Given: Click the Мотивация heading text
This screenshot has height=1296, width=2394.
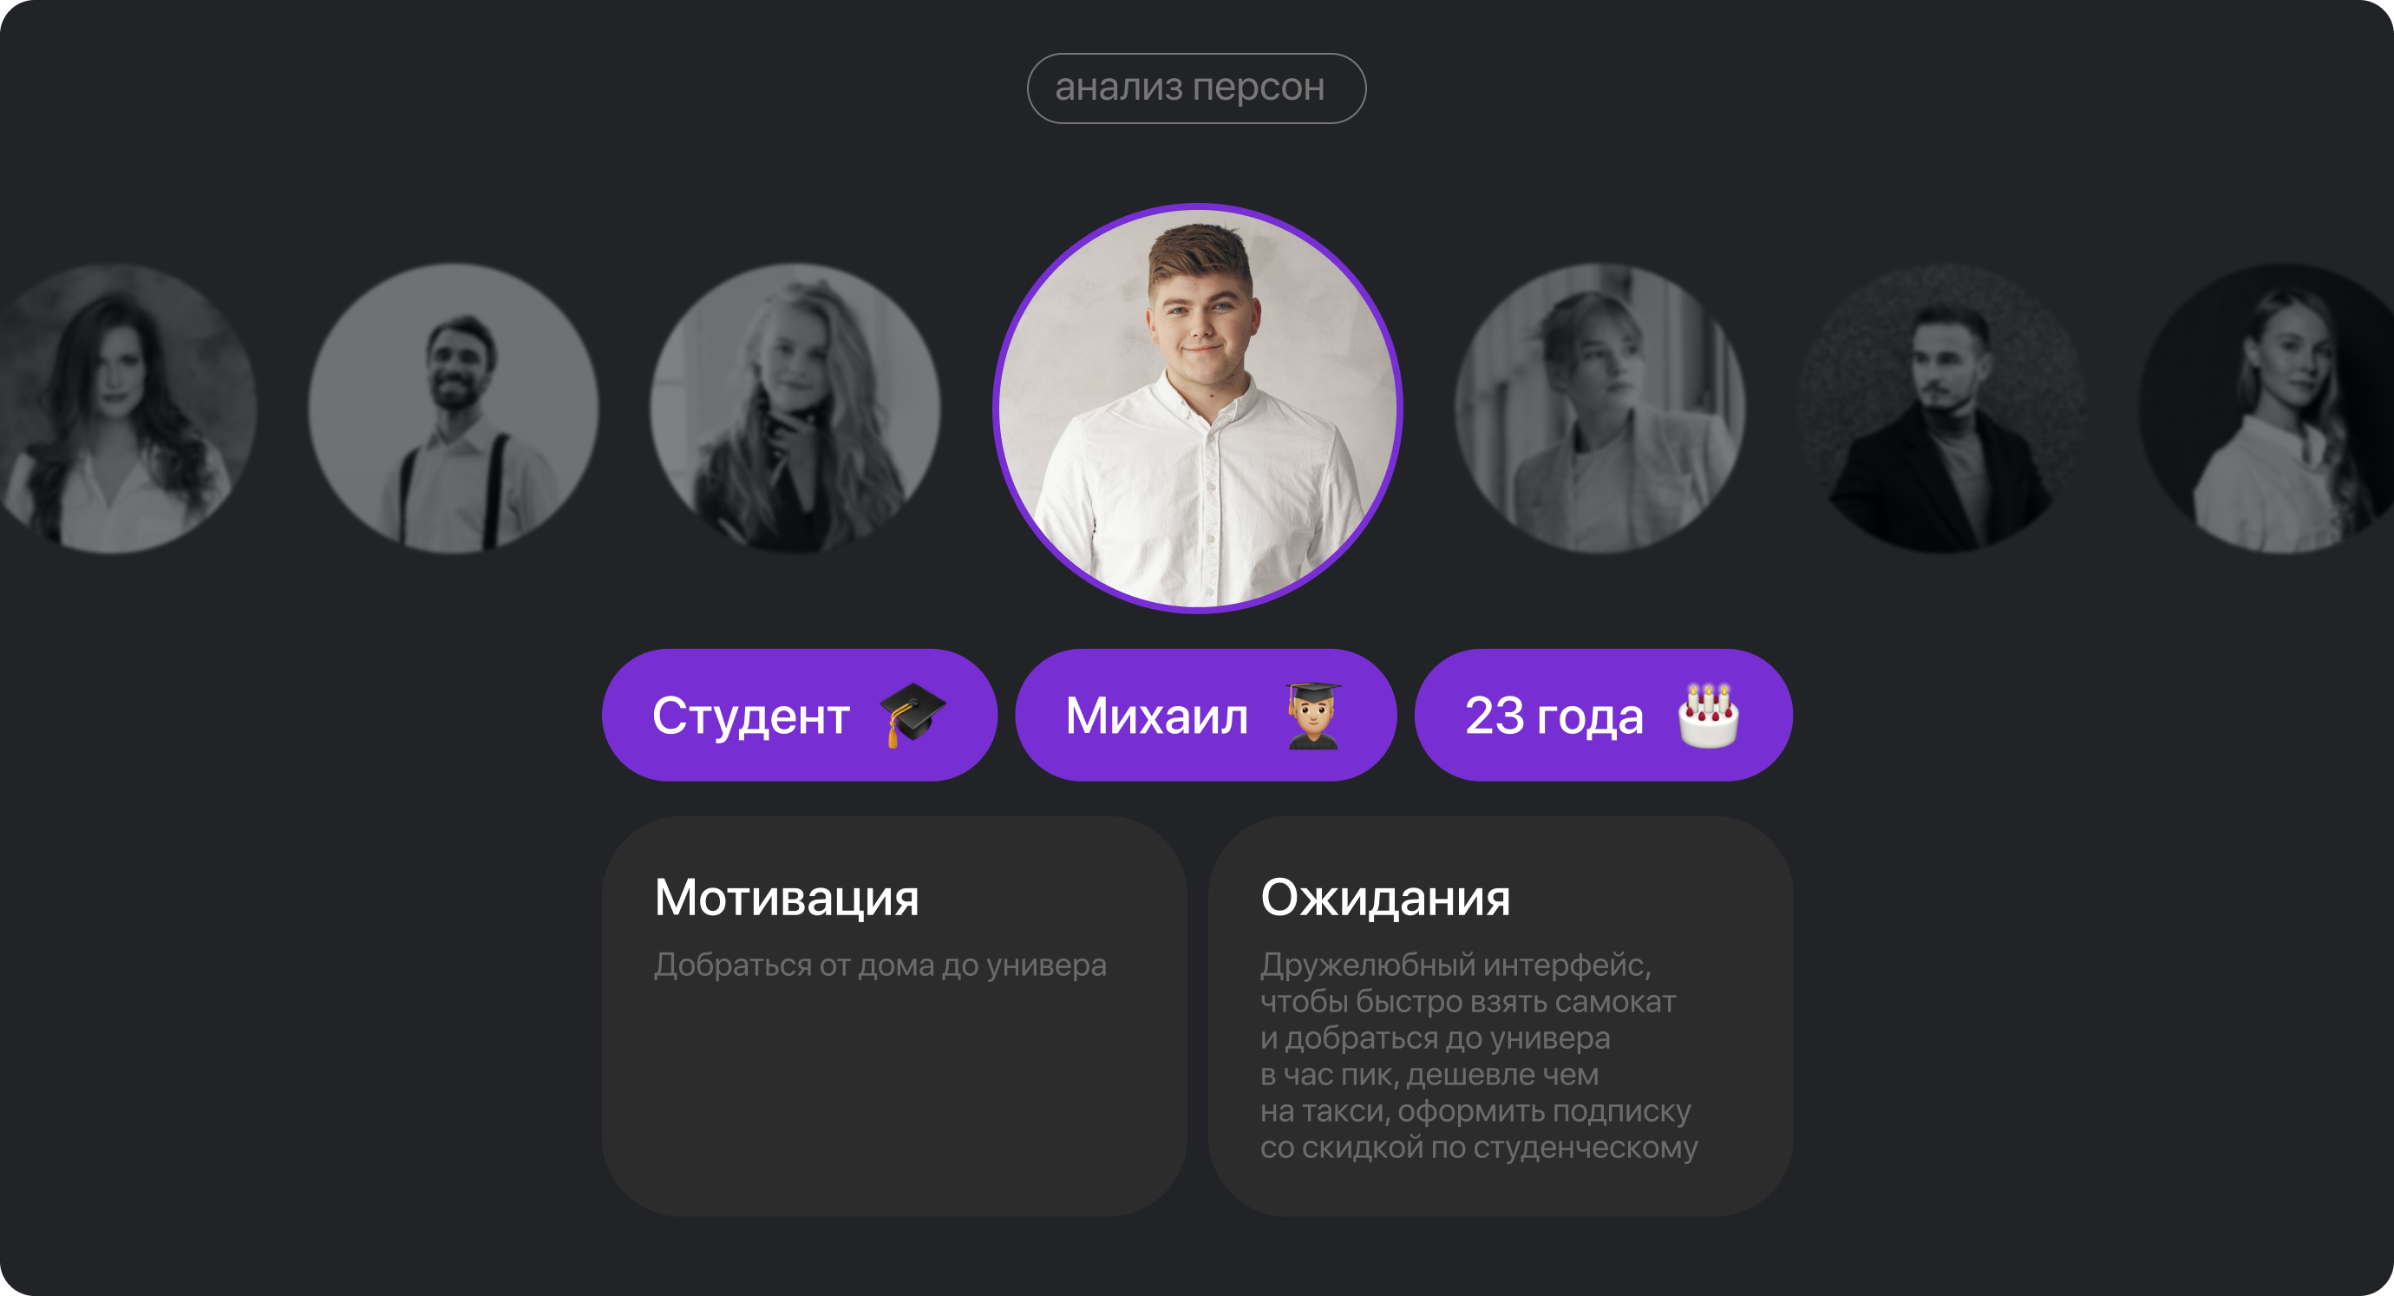Looking at the screenshot, I should click(x=786, y=898).
